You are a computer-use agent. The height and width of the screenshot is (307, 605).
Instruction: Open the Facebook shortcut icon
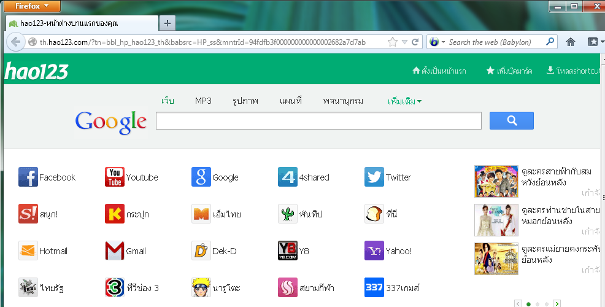(28, 177)
